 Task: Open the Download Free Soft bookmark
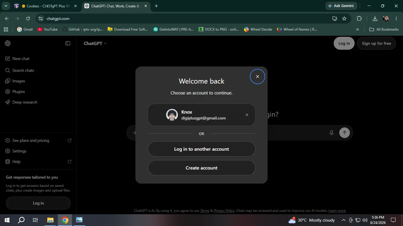[128, 29]
